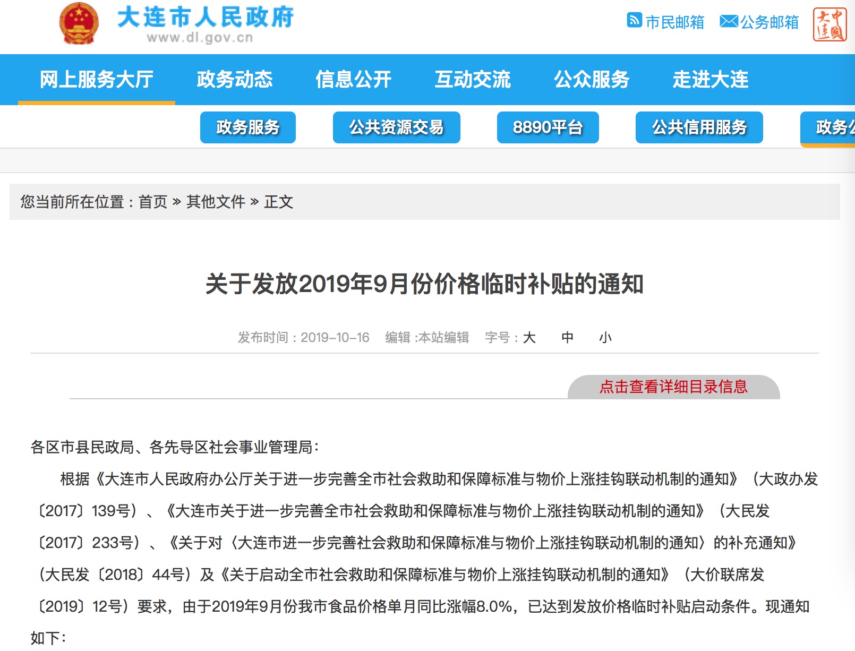
Task: Navigate to 互动交流 section
Action: (473, 80)
